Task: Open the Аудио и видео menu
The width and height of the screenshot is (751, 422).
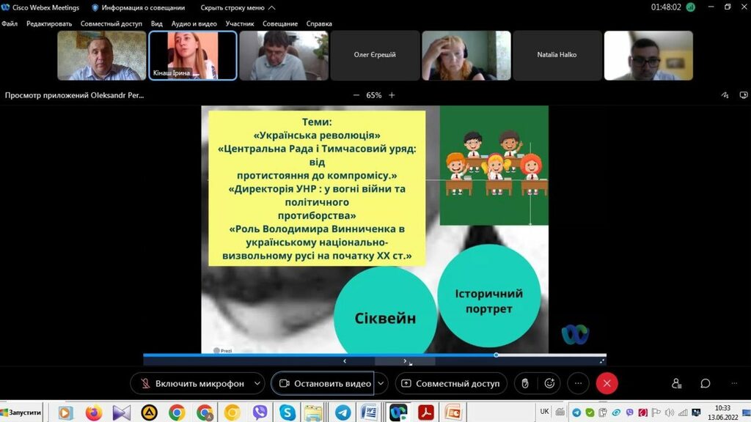Action: click(x=194, y=23)
